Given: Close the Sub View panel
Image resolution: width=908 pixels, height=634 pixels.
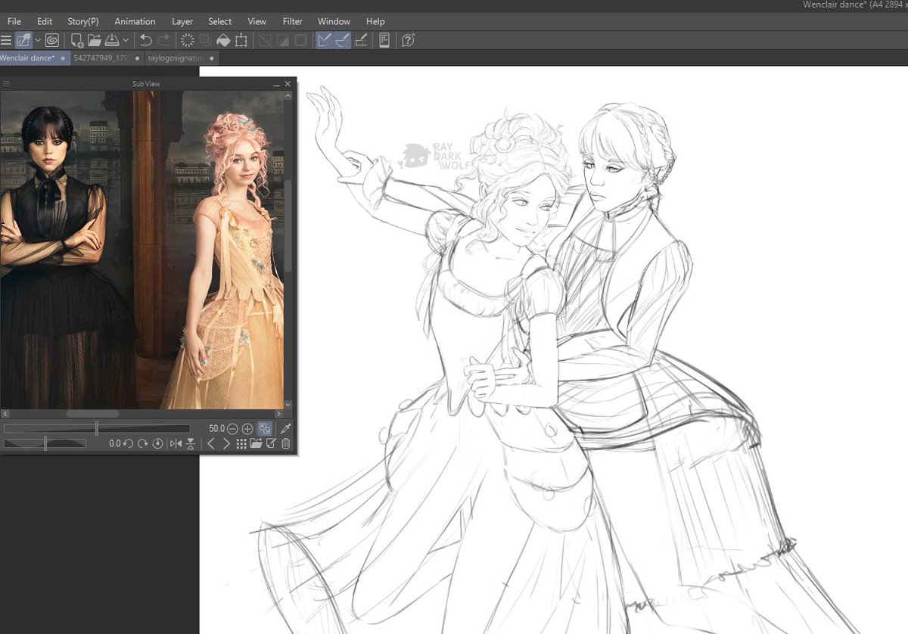Looking at the screenshot, I should (288, 84).
